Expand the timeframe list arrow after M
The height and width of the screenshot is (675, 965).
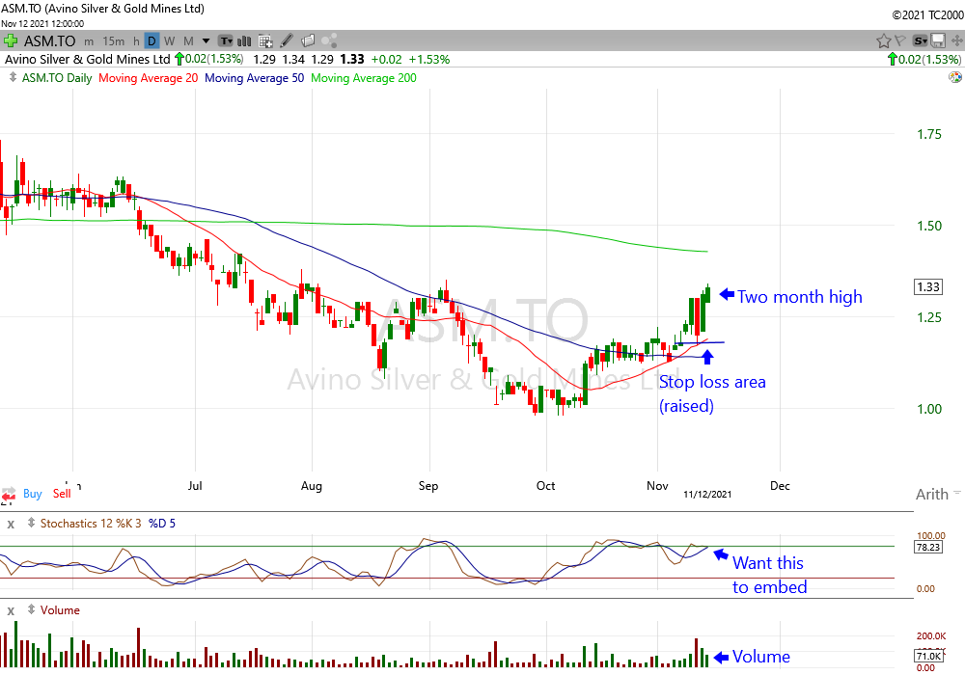coord(207,41)
